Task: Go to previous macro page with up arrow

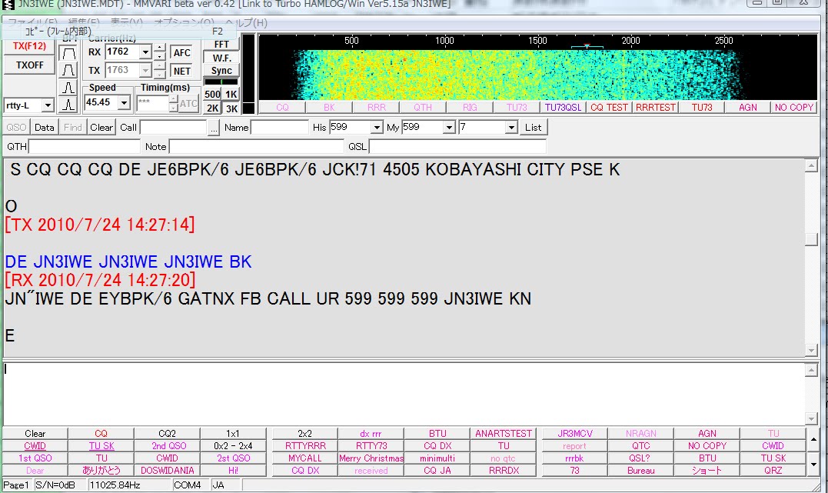Action: pos(813,440)
